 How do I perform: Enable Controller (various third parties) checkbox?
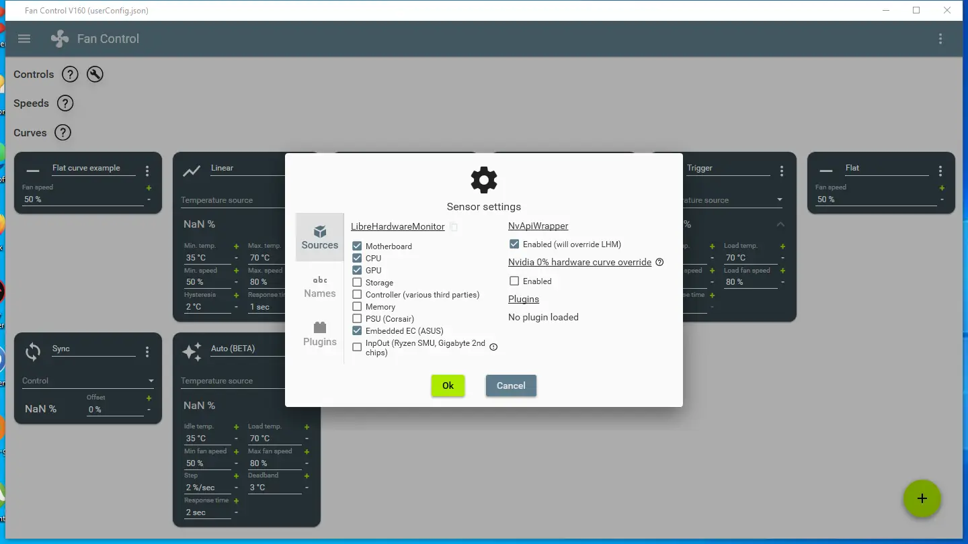pyautogui.click(x=357, y=295)
